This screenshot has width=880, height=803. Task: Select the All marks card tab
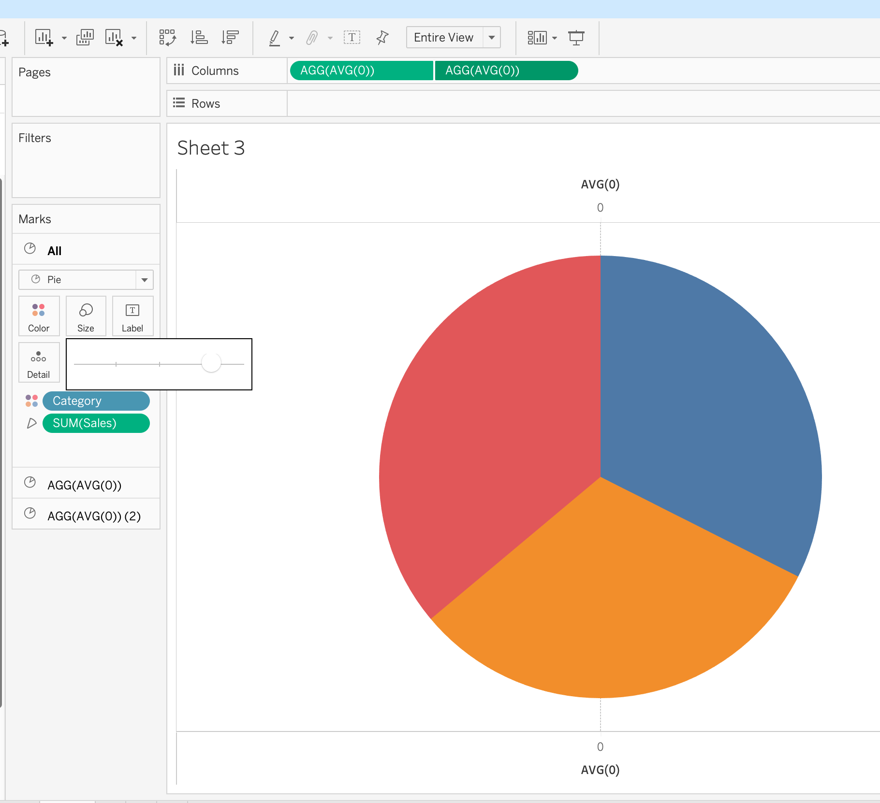click(86, 250)
